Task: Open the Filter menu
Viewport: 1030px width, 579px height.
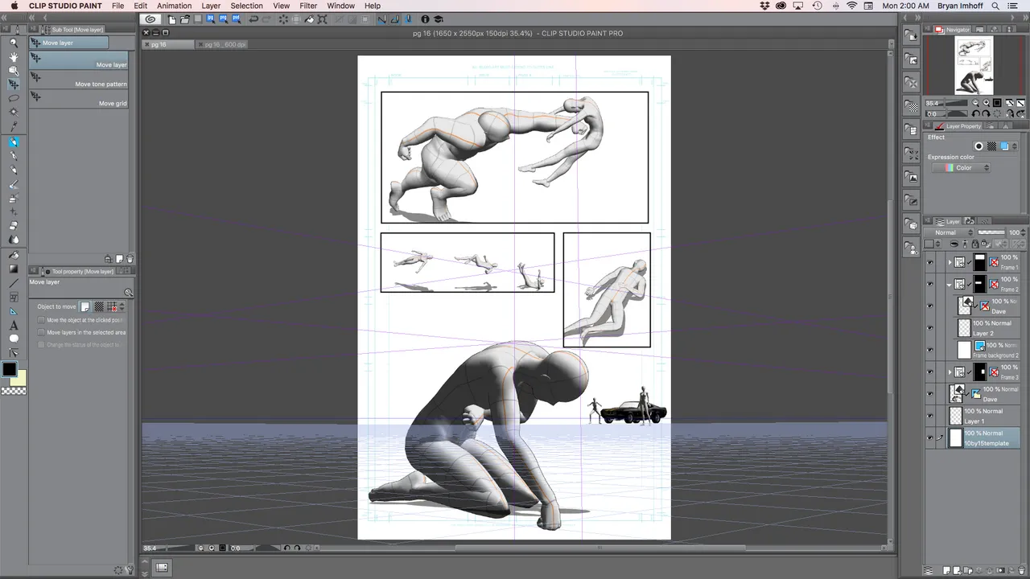Action: coord(308,6)
